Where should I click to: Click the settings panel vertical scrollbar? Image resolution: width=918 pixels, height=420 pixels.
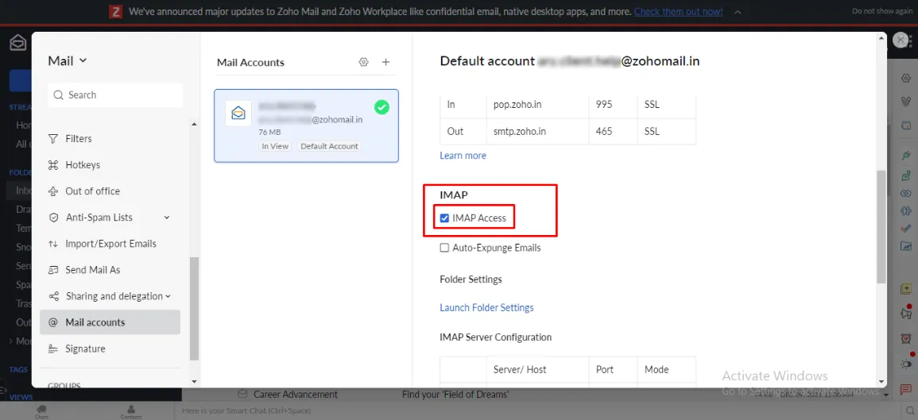[881, 226]
